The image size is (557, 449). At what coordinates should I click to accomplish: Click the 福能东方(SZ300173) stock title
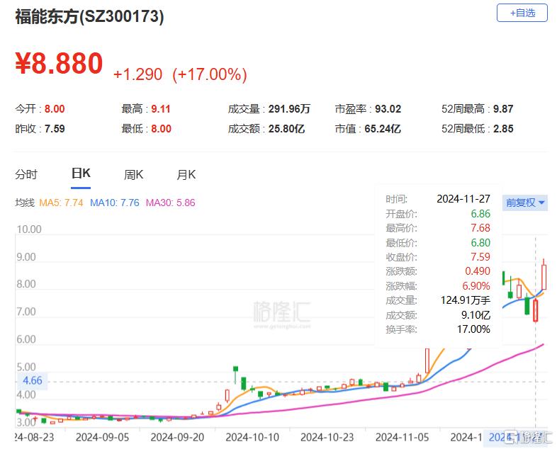[89, 17]
